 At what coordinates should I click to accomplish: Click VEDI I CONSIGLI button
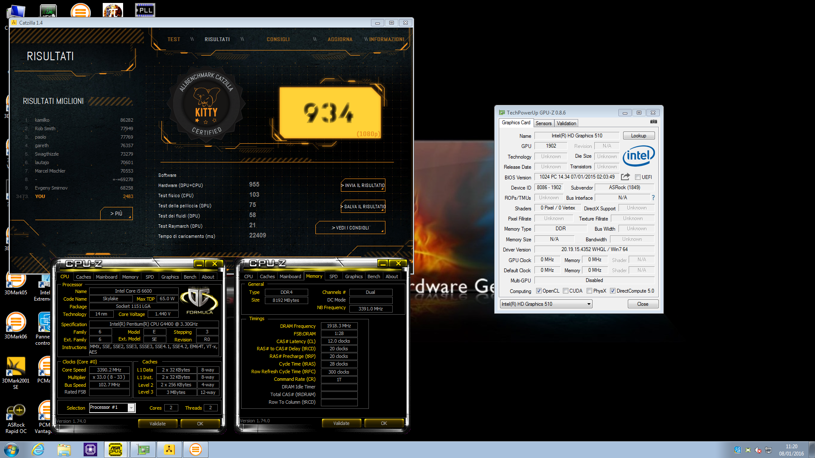tap(350, 228)
